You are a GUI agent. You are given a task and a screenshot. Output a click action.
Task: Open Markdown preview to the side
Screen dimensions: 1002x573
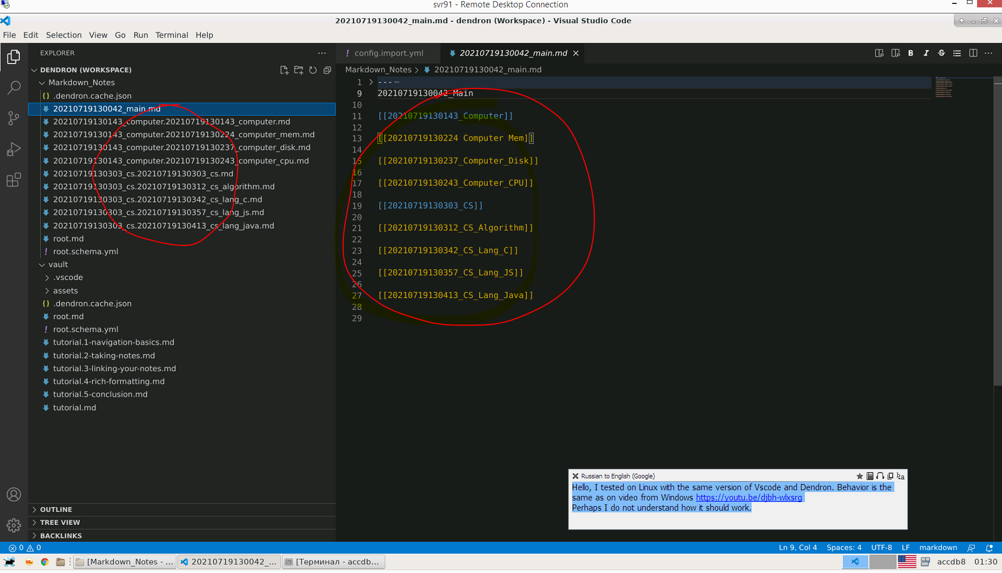point(896,53)
